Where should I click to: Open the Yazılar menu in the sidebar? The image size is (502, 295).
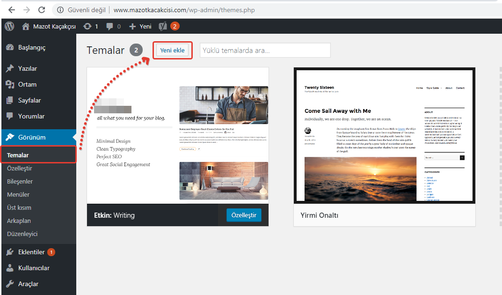pos(27,68)
